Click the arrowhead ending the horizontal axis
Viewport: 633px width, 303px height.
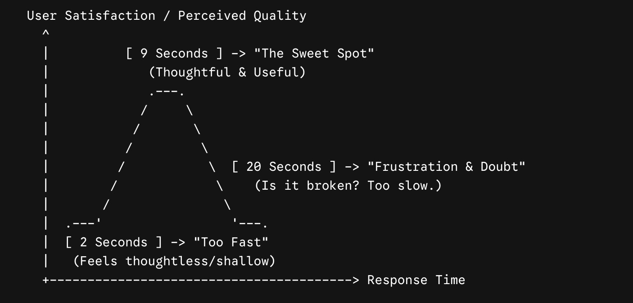[x=356, y=280]
